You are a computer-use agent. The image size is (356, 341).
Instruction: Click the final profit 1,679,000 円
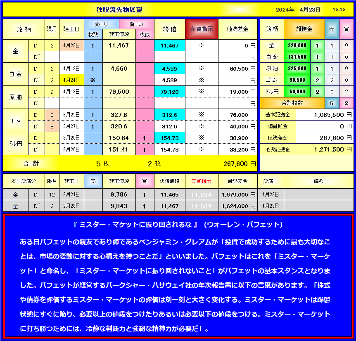pos(238,194)
